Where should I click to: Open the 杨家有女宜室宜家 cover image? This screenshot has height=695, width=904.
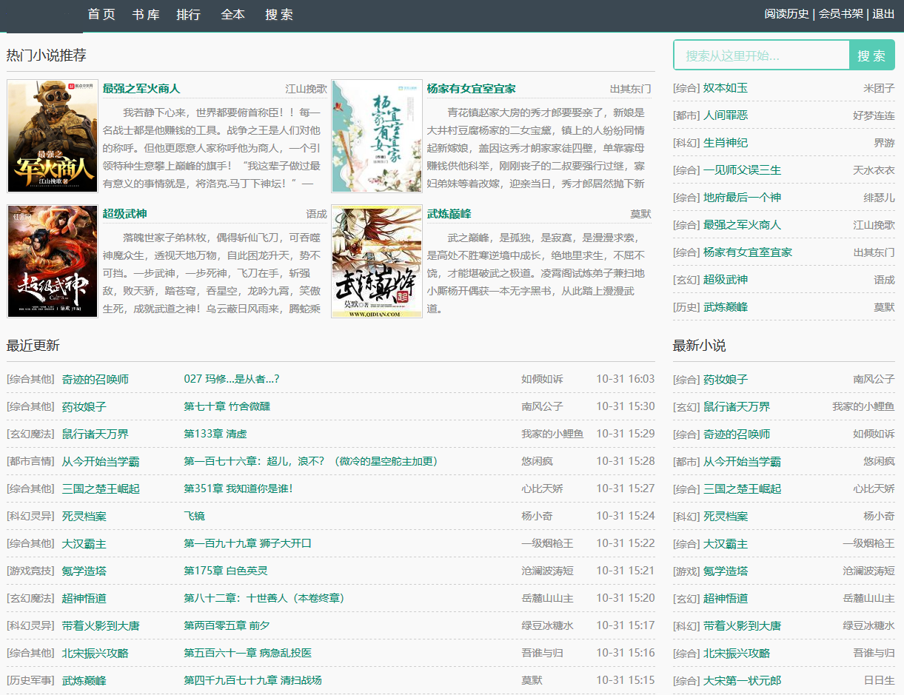coord(377,135)
